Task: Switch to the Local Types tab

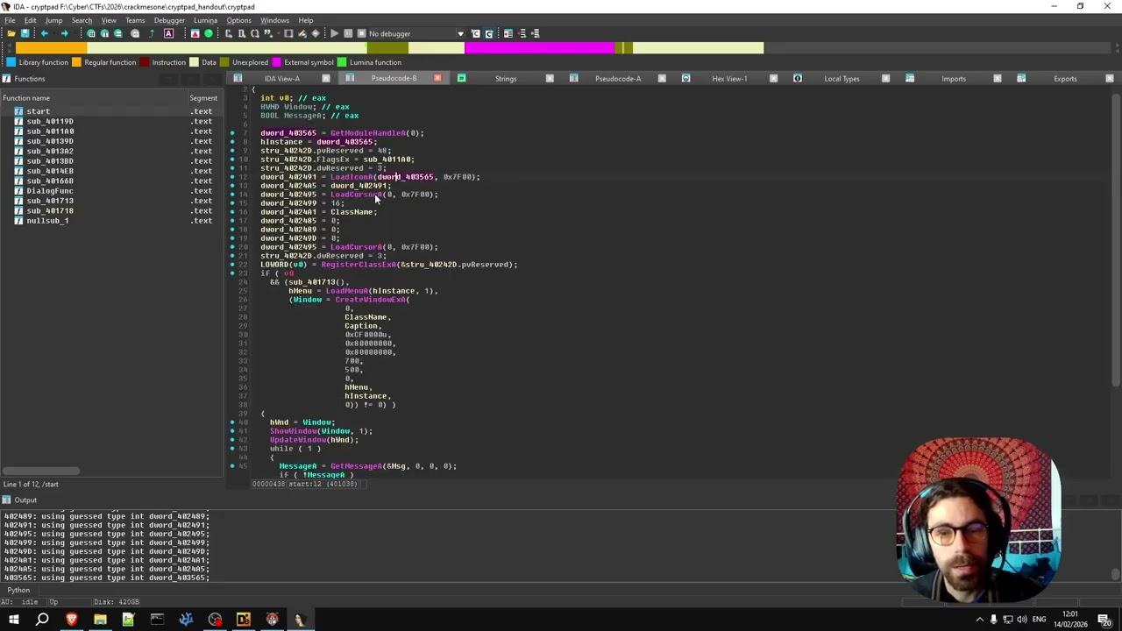Action: (x=841, y=79)
